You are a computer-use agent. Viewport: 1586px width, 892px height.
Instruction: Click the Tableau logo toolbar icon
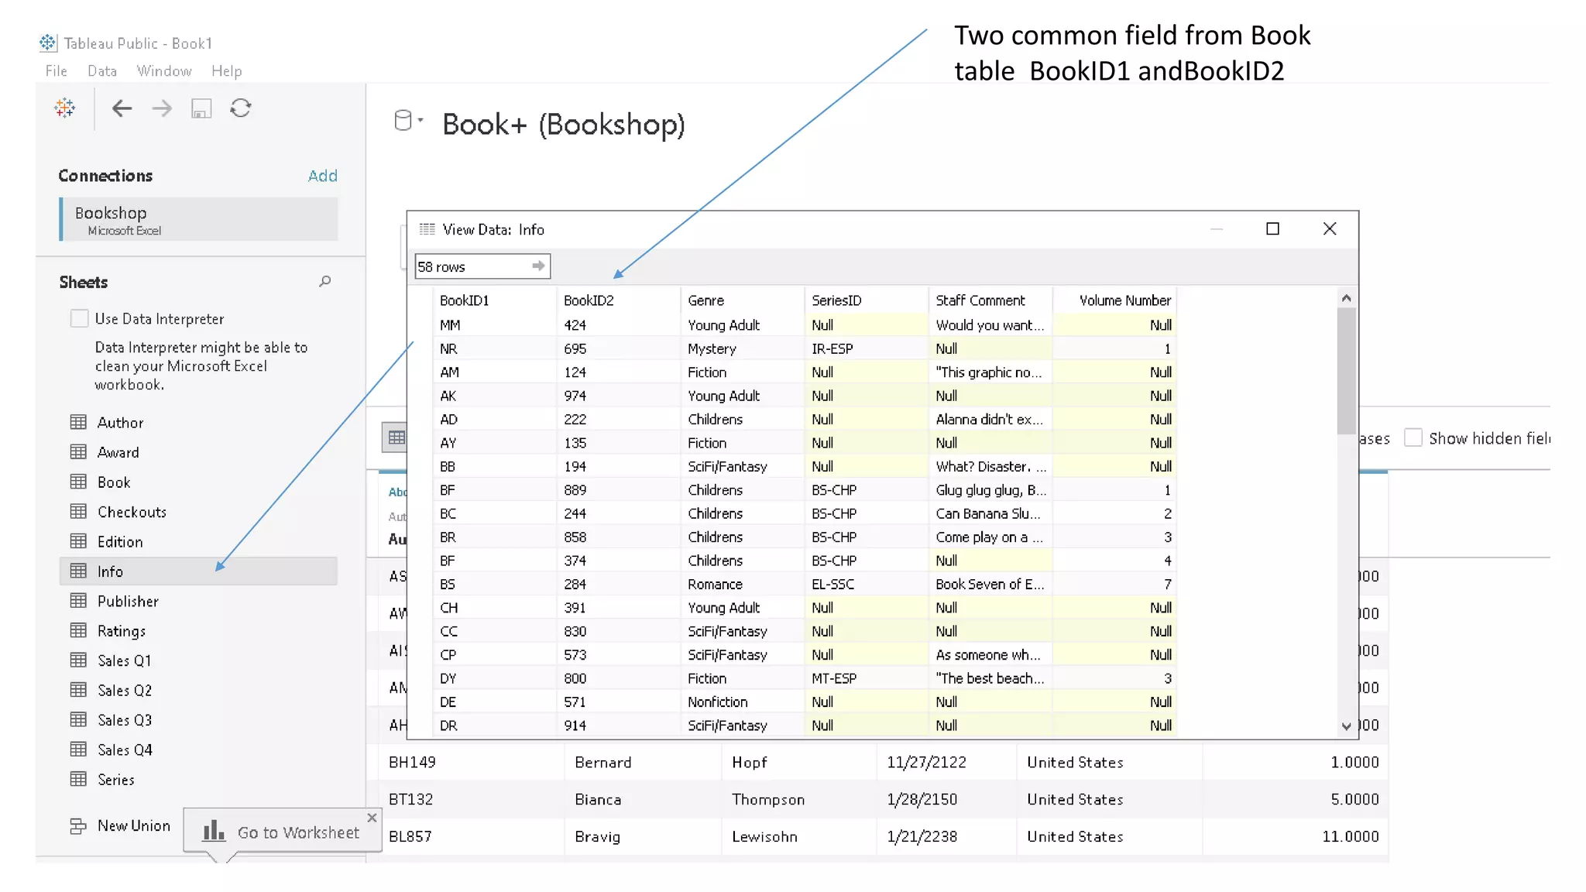(65, 108)
